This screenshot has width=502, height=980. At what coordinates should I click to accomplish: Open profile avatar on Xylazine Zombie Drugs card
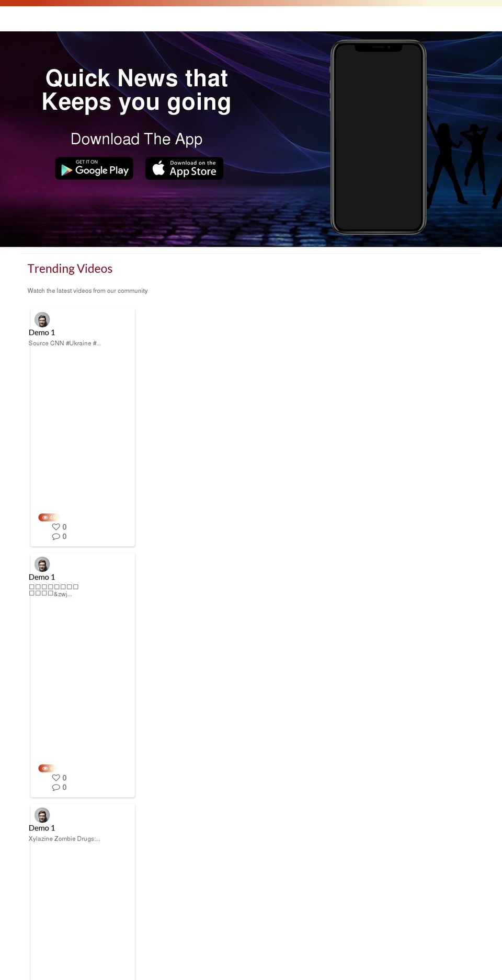point(42,815)
